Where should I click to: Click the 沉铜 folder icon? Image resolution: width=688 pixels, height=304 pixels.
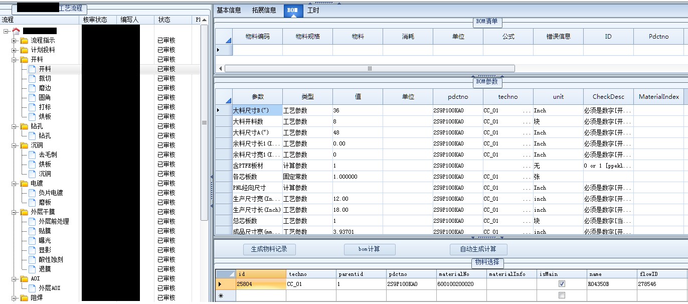pos(24,145)
